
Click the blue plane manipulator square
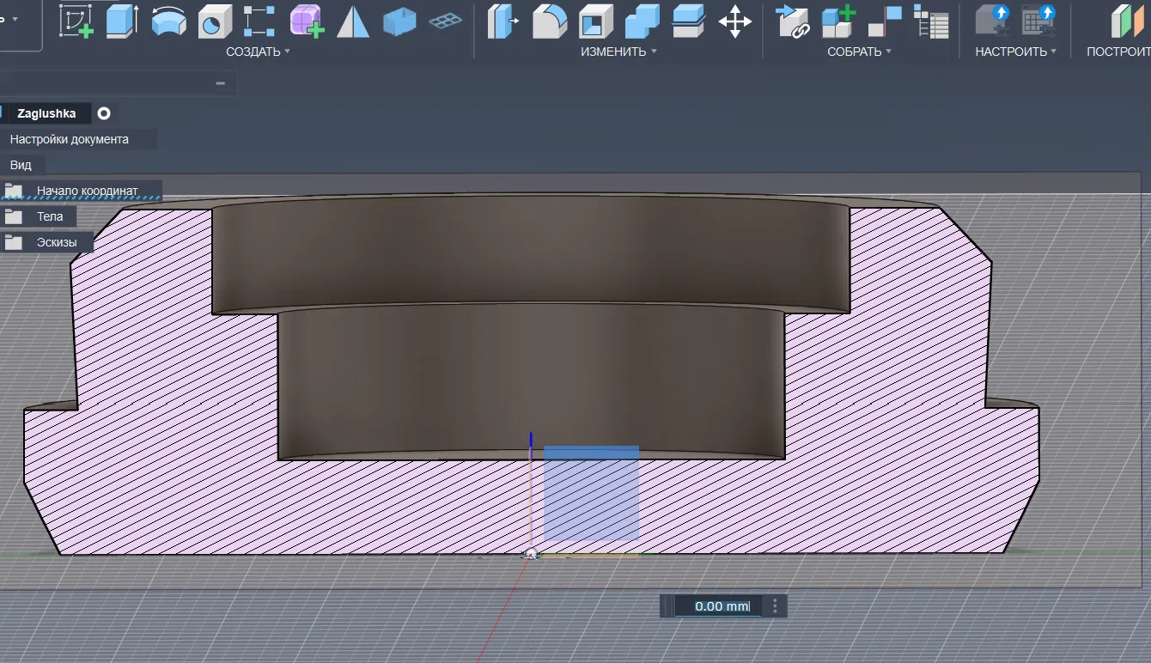(x=592, y=493)
